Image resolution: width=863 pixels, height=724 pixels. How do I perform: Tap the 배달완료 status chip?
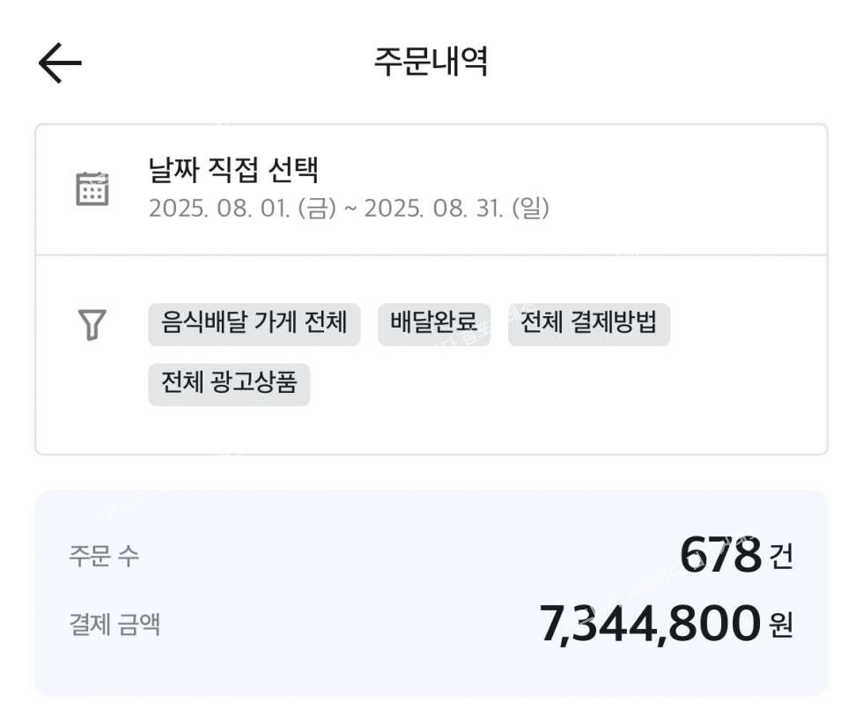click(x=433, y=323)
